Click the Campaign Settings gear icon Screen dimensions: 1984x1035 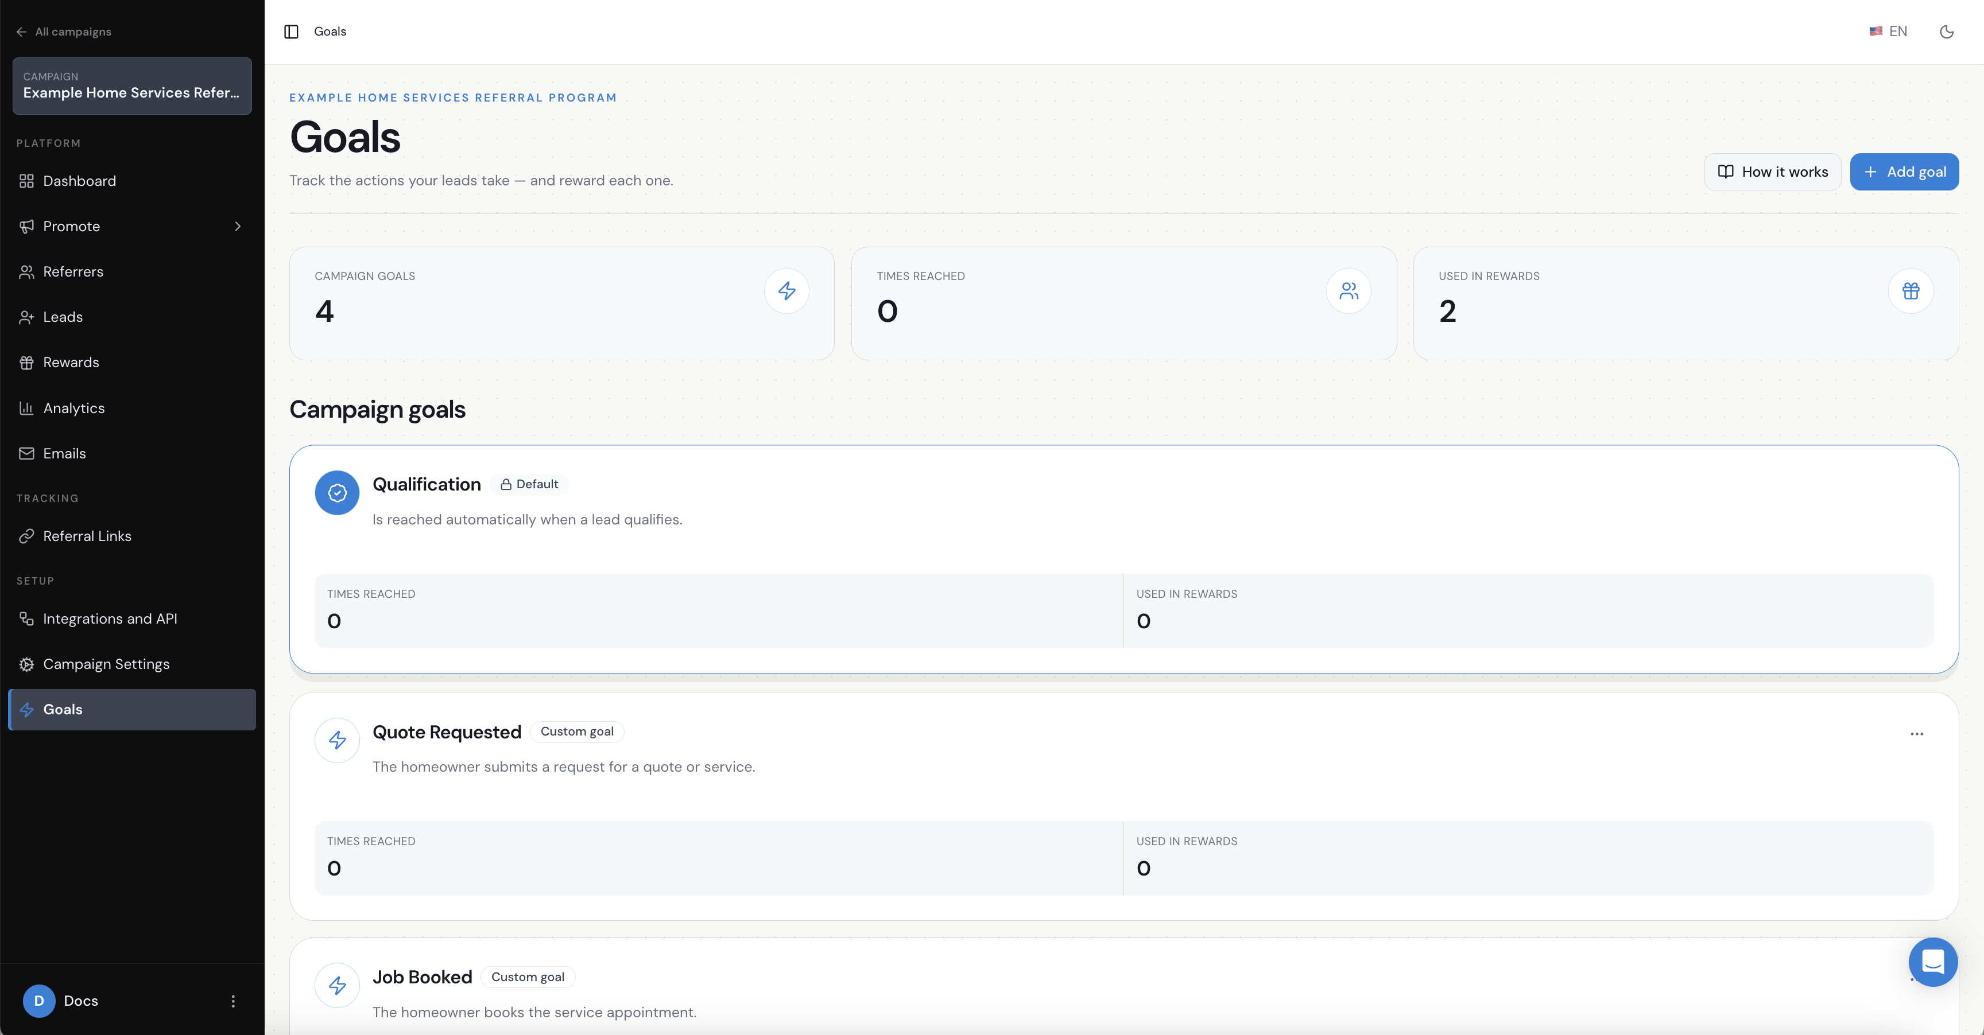coord(26,664)
